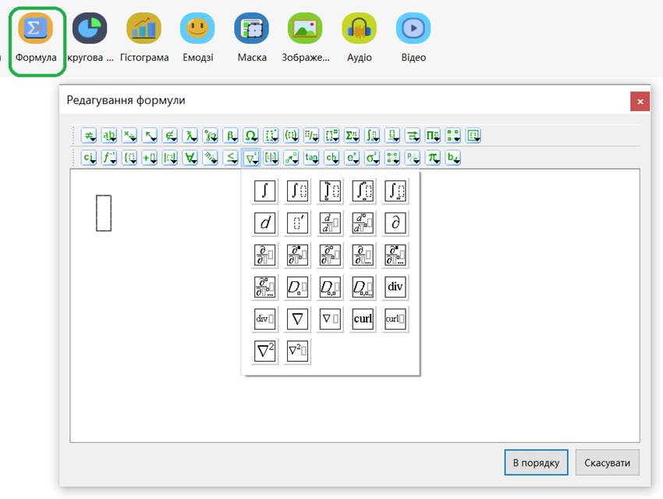
Task: Insert the partial derivative ∂ symbol
Action: click(x=395, y=223)
